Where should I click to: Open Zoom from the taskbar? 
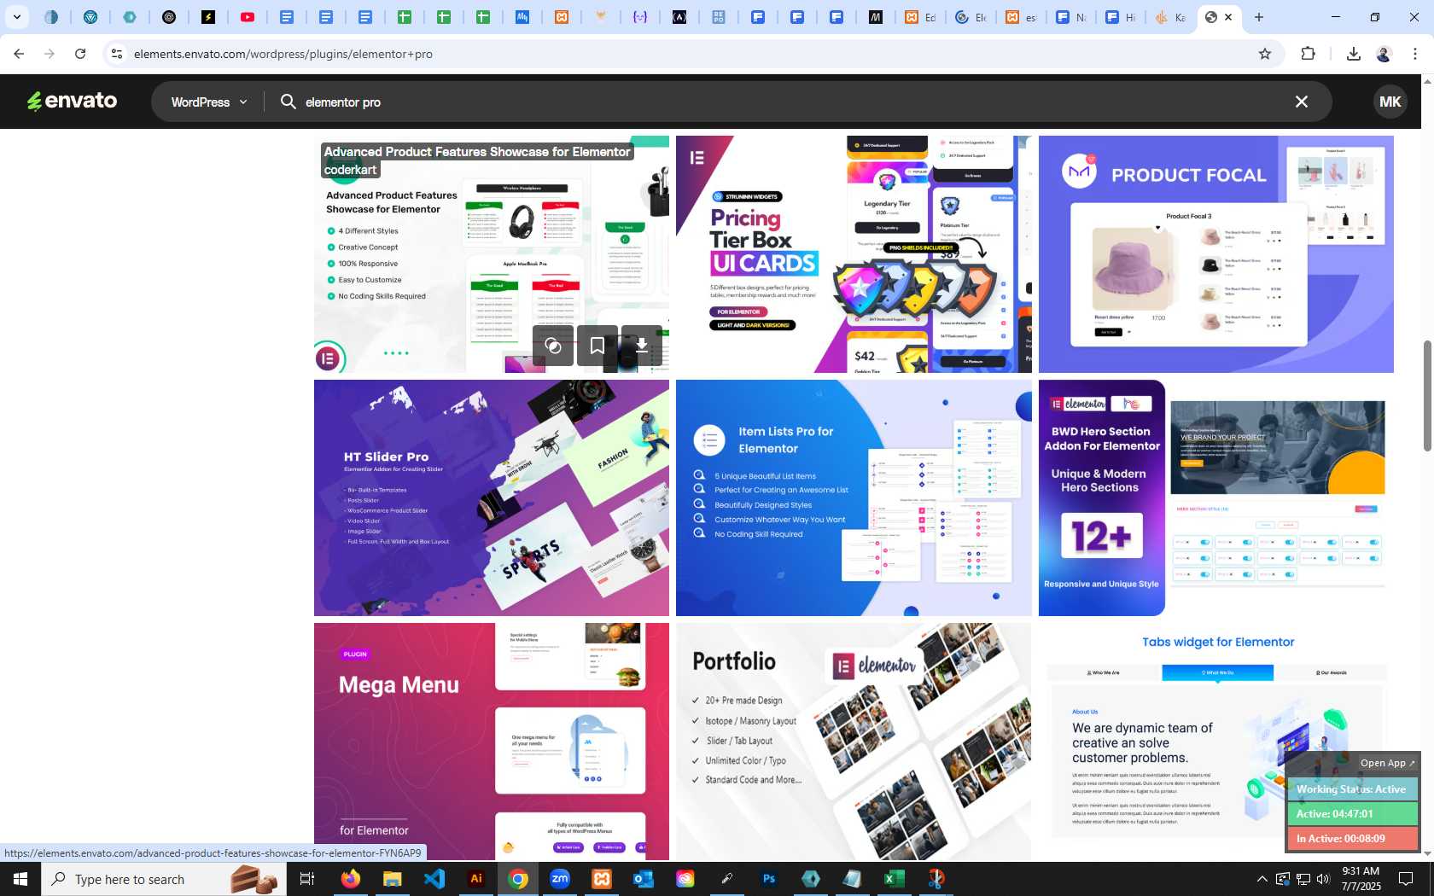coord(559,879)
